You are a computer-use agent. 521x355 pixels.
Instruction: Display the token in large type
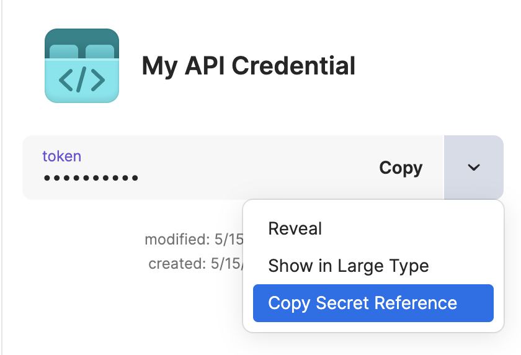(348, 266)
